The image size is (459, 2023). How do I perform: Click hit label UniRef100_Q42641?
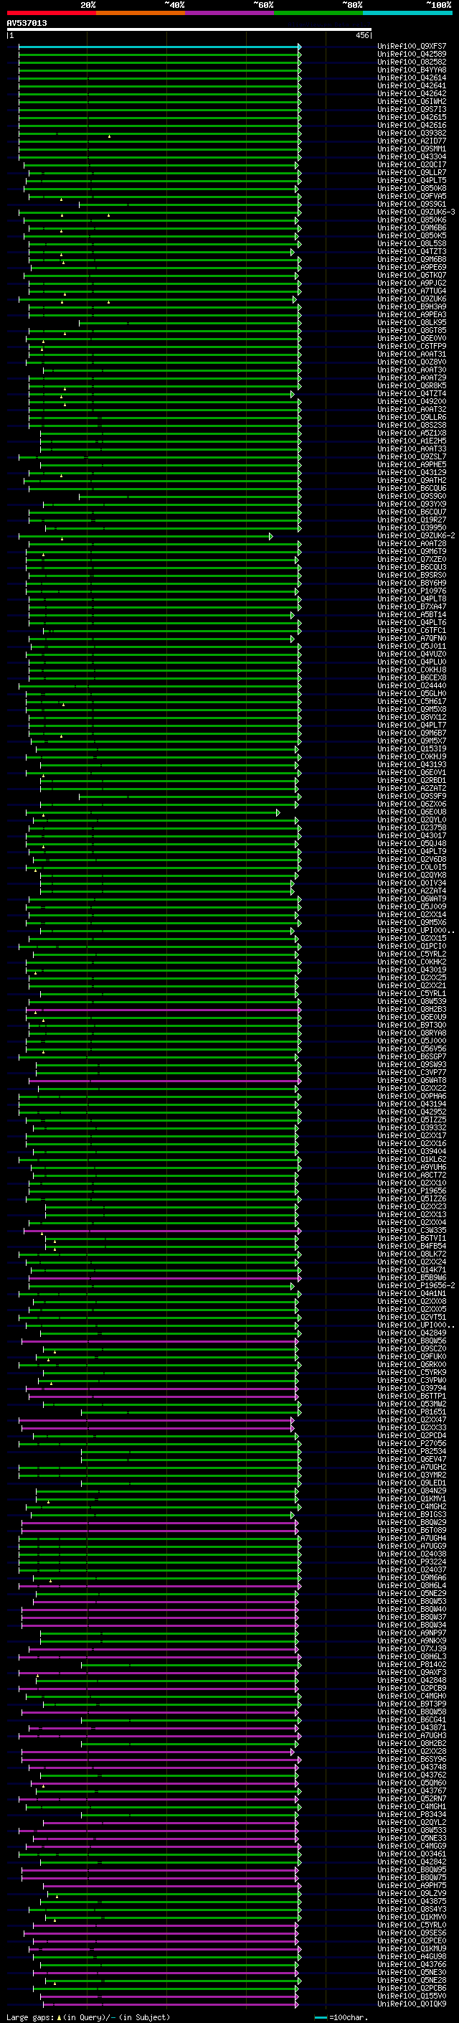pyautogui.click(x=412, y=85)
